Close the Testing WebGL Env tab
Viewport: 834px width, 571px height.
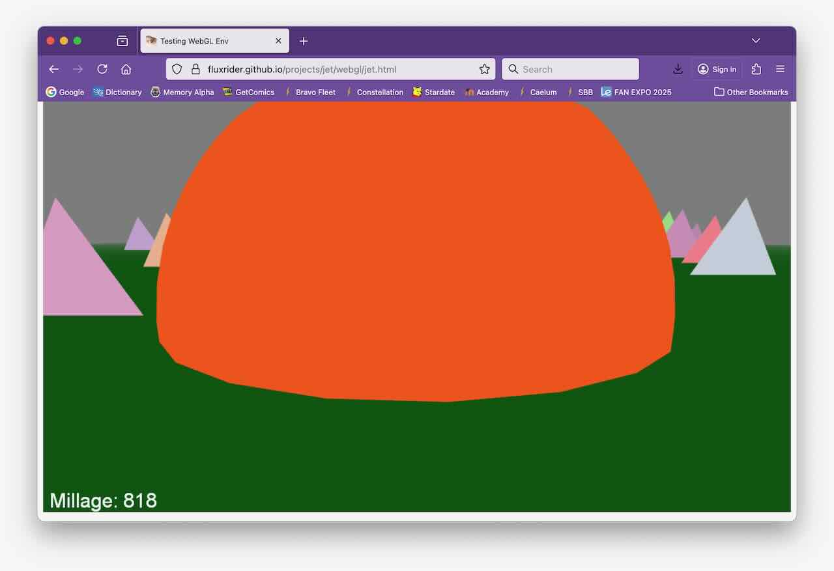[x=278, y=41]
